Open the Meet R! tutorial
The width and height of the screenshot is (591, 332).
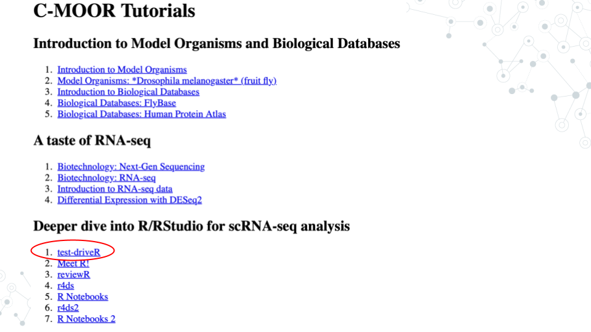click(x=73, y=263)
